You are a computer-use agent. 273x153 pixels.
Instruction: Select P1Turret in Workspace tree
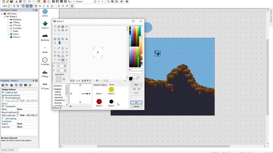tap(17, 25)
